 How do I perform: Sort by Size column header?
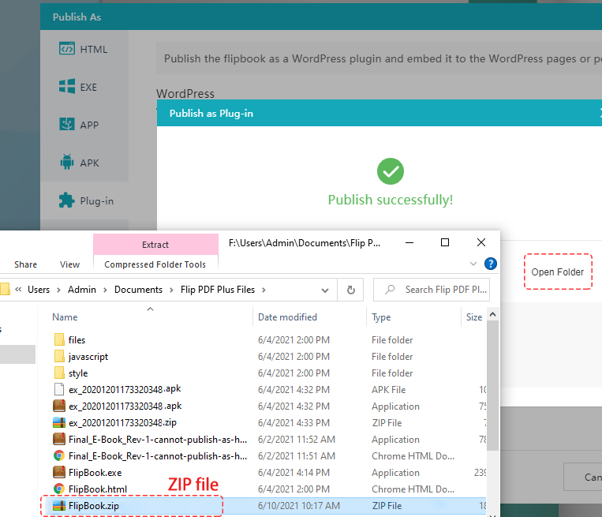point(474,317)
